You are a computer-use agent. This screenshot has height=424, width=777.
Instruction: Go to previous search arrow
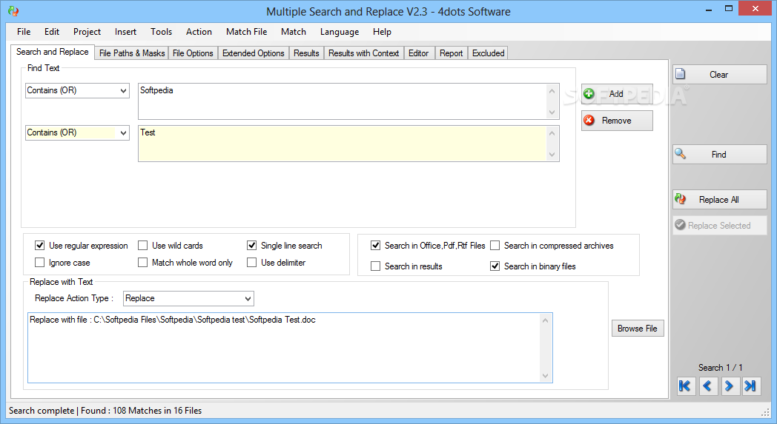click(707, 386)
